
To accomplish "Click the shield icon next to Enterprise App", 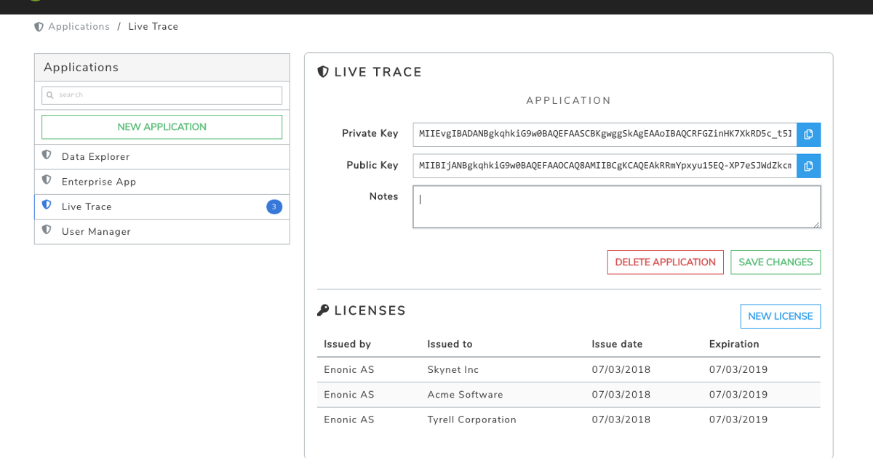I will point(47,180).
